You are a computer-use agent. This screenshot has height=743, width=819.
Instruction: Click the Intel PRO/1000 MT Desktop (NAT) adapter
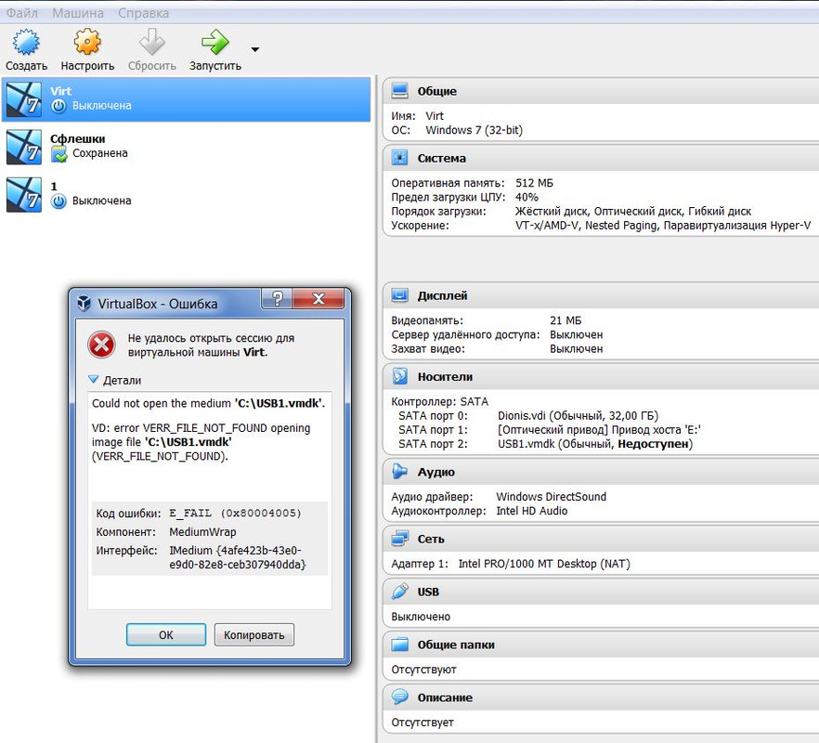click(544, 563)
